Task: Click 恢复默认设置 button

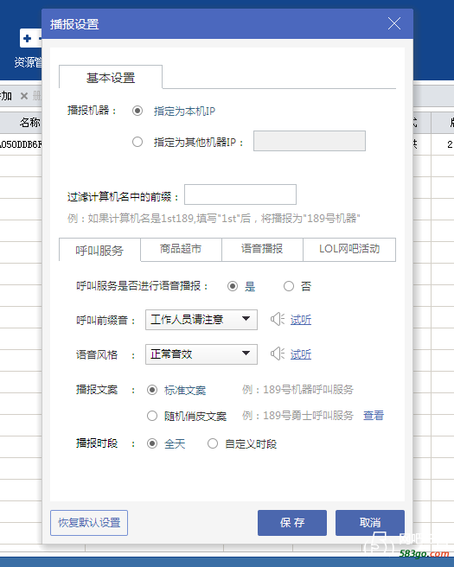Action: click(89, 523)
